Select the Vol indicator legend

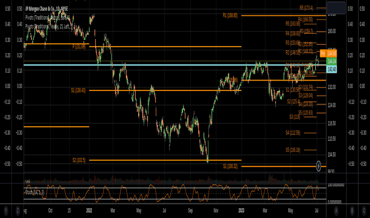click(x=28, y=182)
